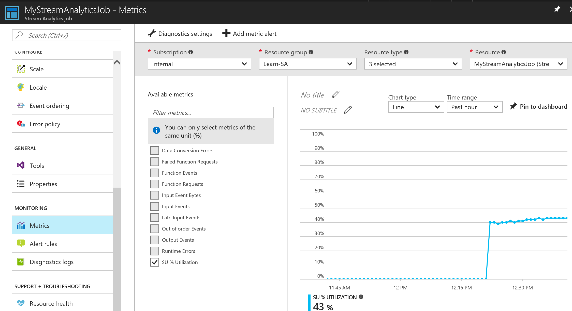Click the Visual Studio Tools icon
Viewport: 572px width, 311px height.
21,165
